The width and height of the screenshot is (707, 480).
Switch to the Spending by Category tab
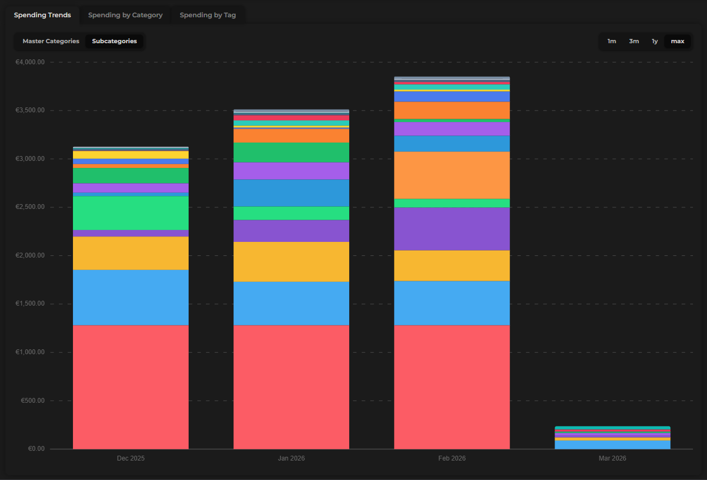tap(125, 15)
